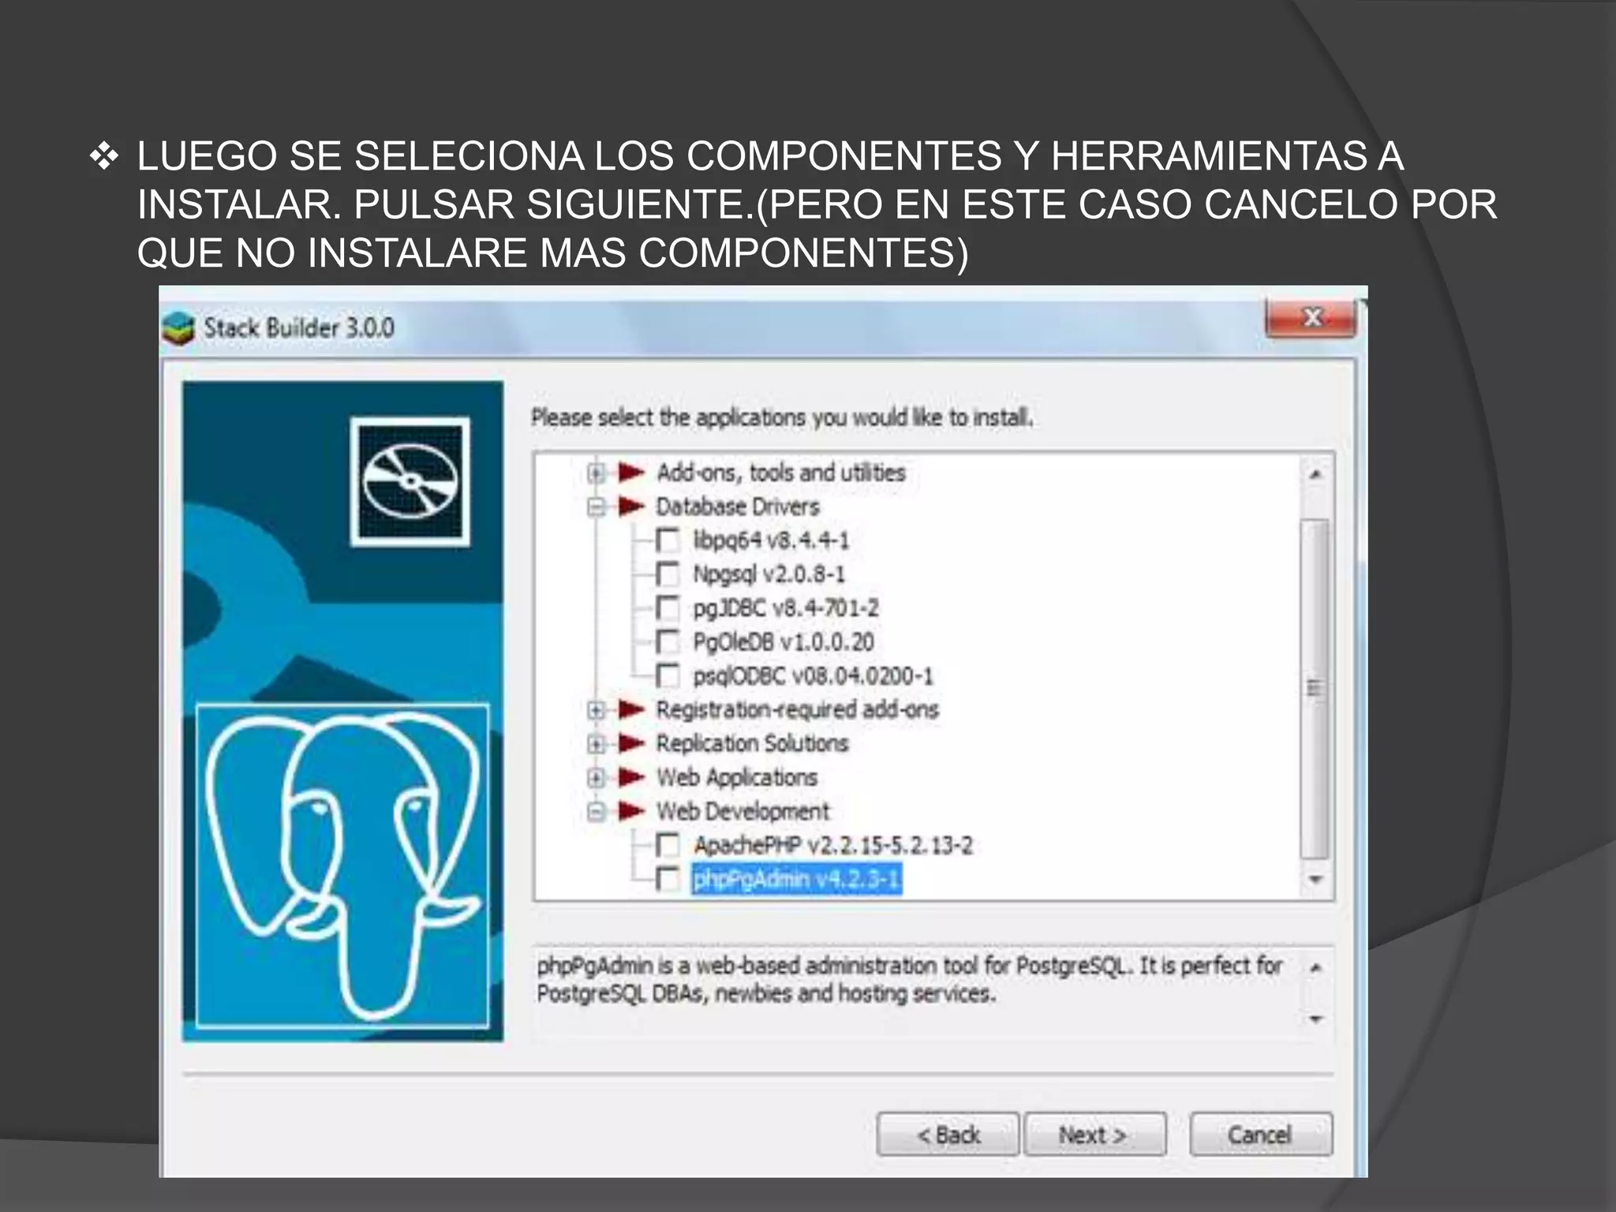
Task: Select the Web Development category label
Action: coord(743,811)
